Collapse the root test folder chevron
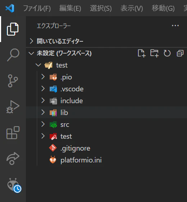Image resolution: width=187 pixels, height=202 pixels. click(38, 65)
